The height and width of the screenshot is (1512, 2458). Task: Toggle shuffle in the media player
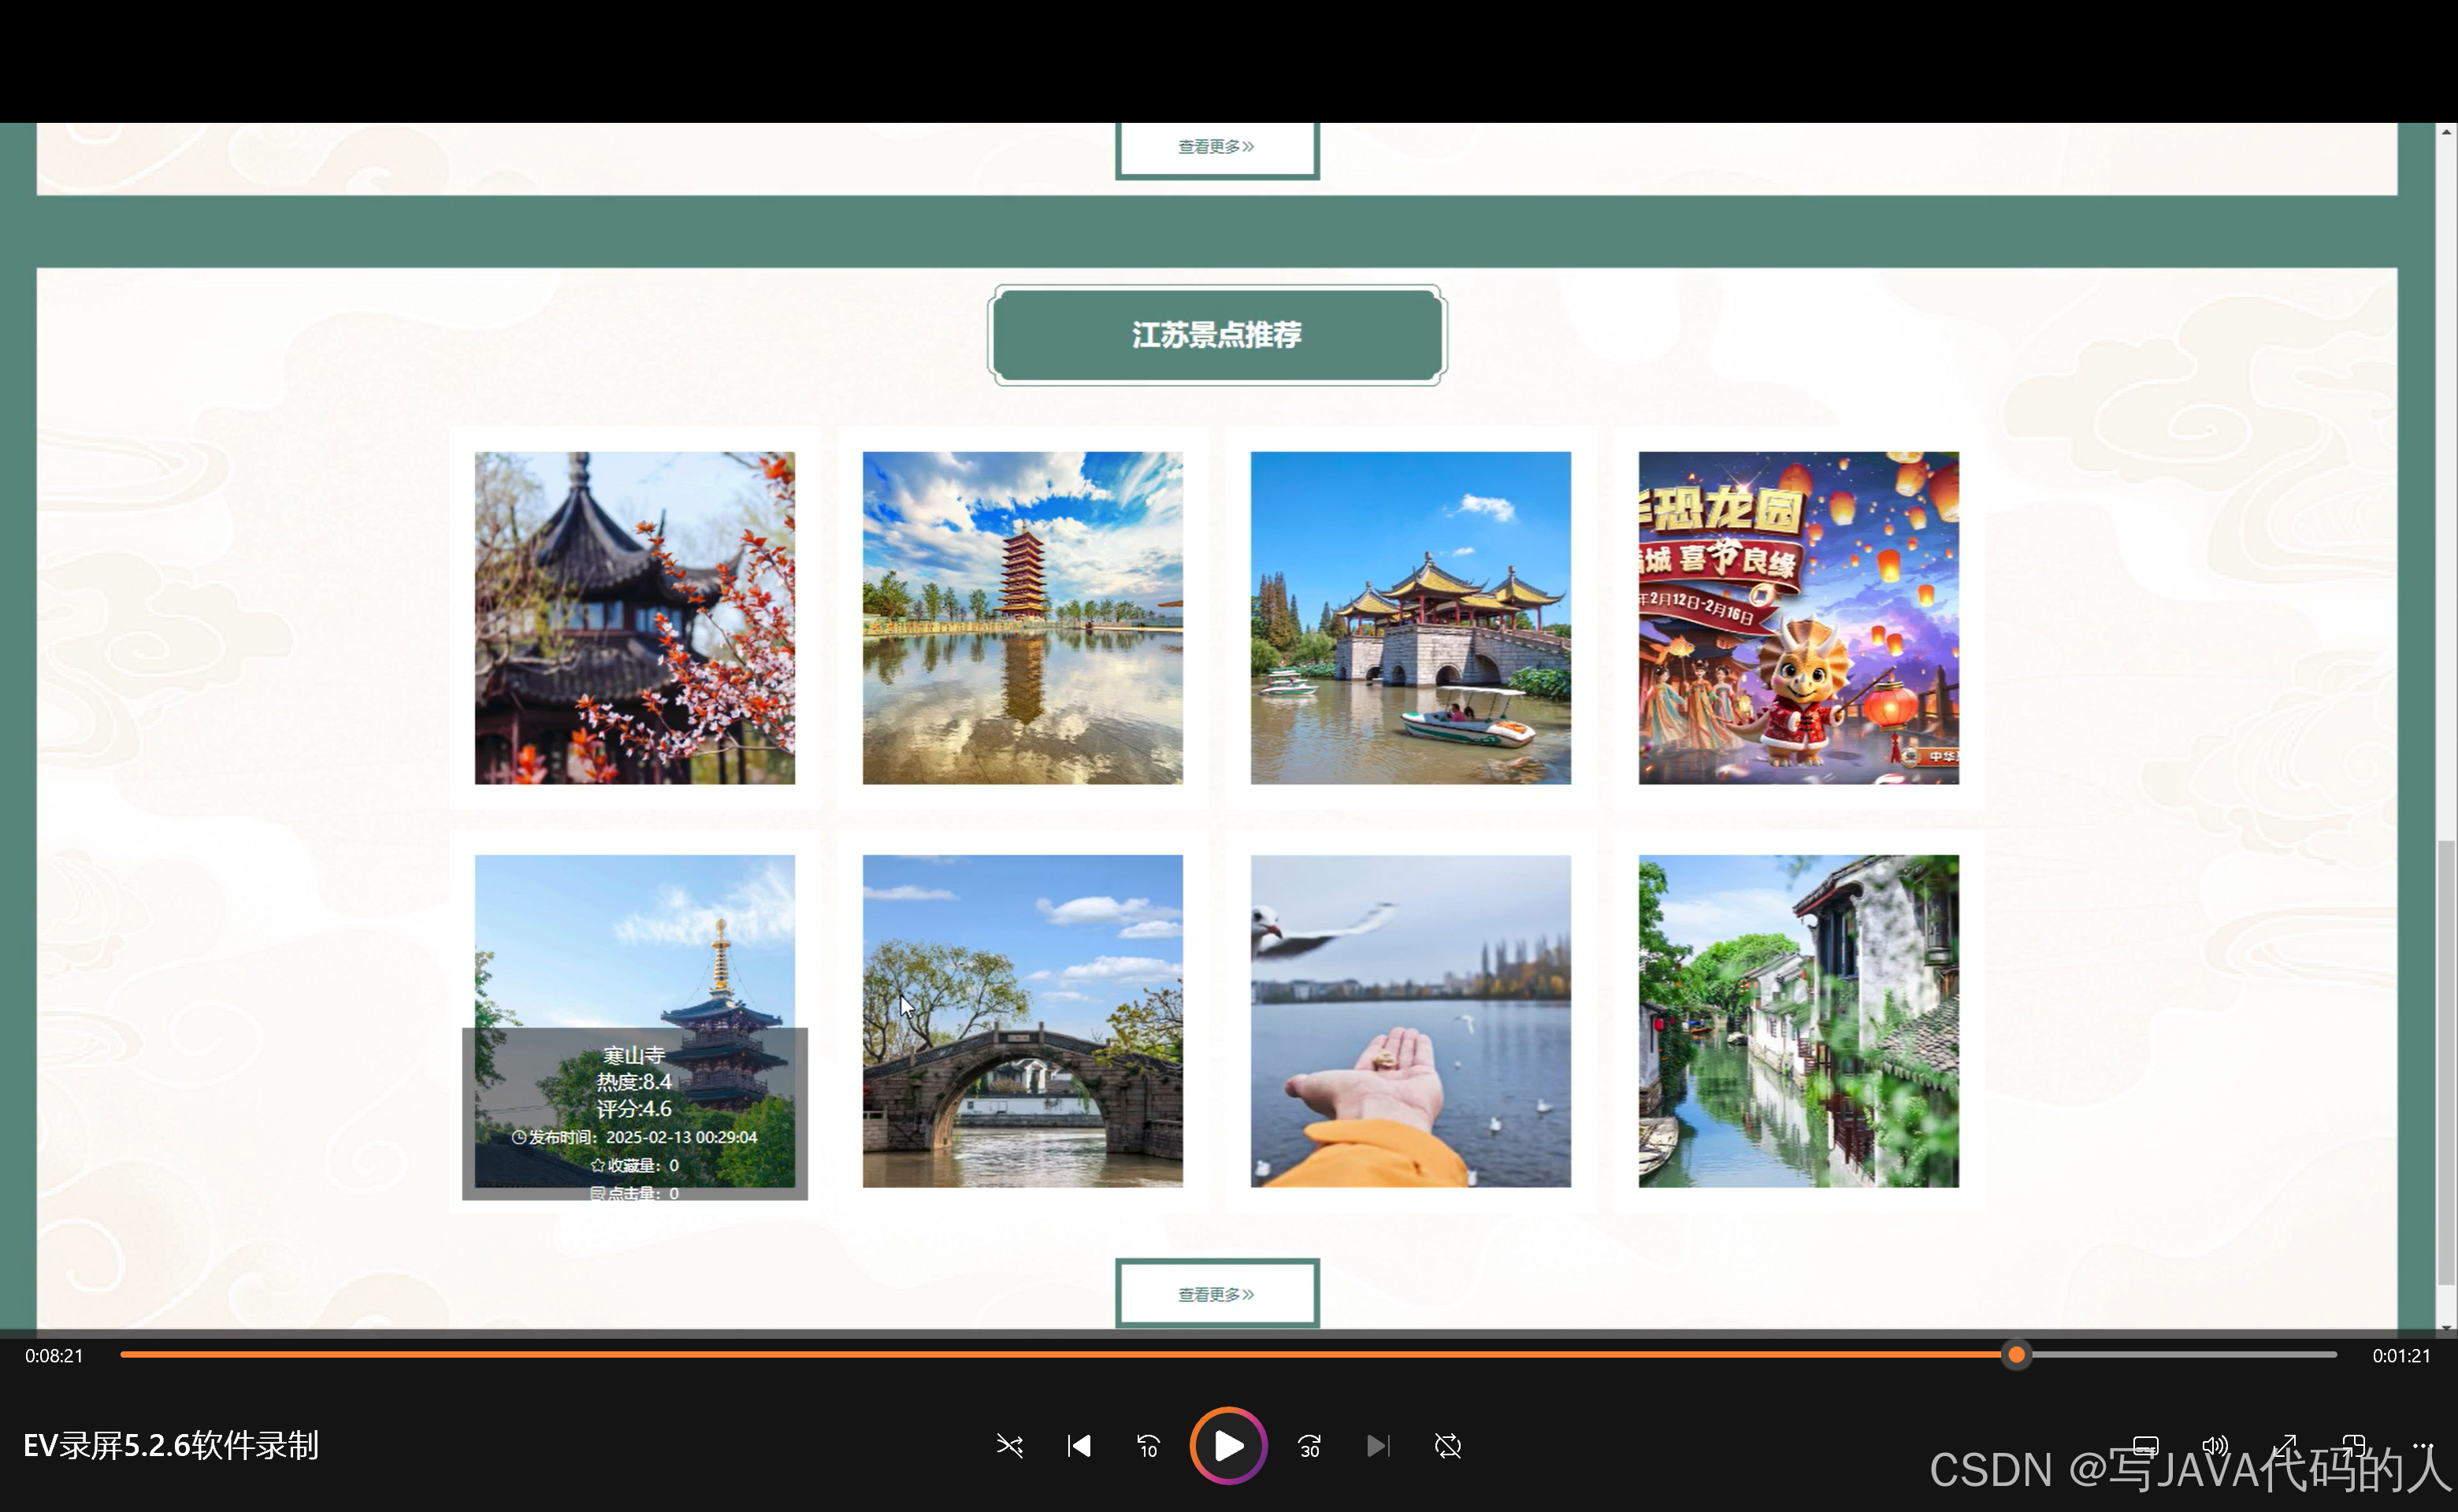(1009, 1446)
